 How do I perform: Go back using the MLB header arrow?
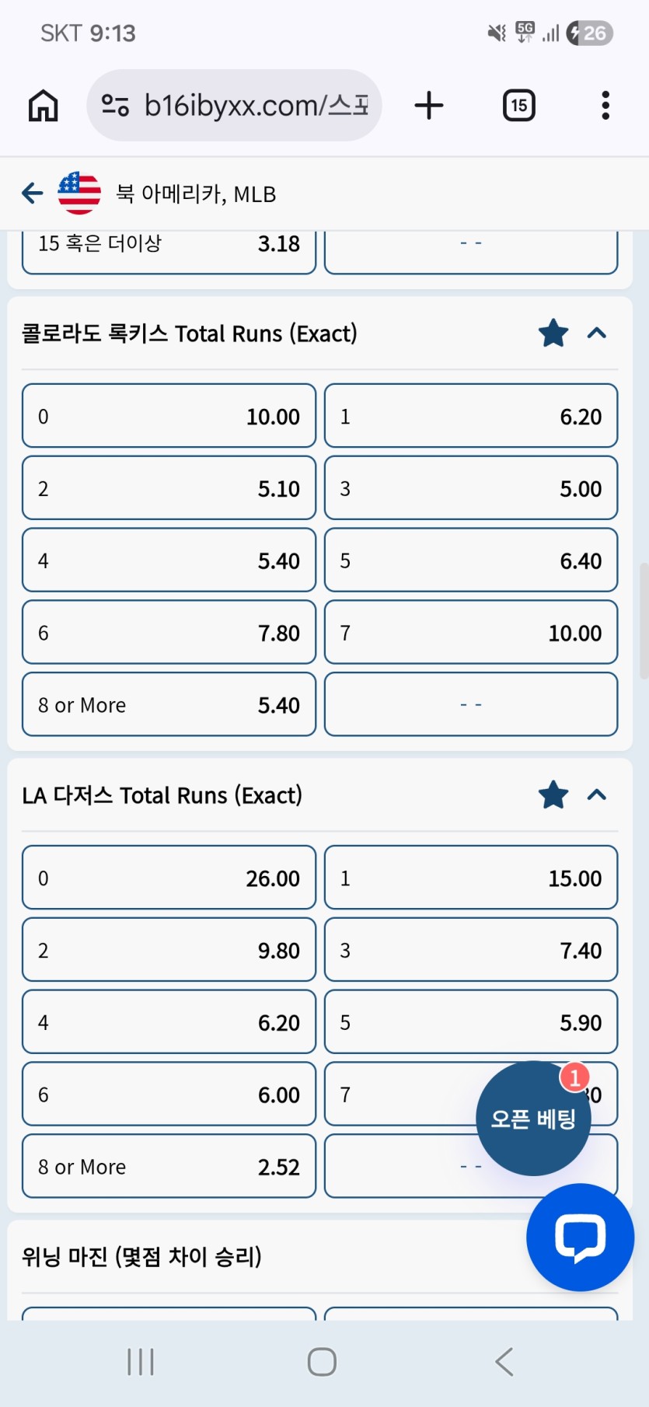(x=33, y=193)
